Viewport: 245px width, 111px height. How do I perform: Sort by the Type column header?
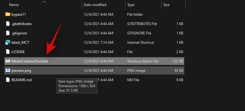tap(131, 5)
